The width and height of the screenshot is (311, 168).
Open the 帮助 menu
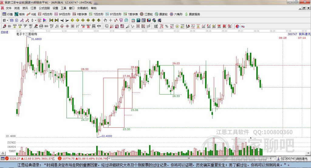(x=94, y=8)
